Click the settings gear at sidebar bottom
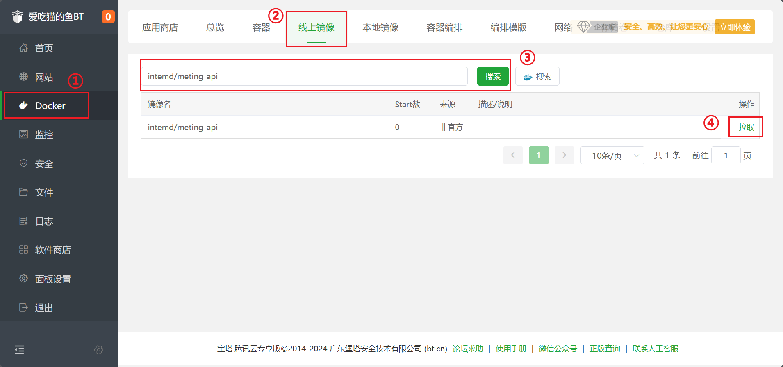This screenshot has width=783, height=367. click(x=99, y=350)
